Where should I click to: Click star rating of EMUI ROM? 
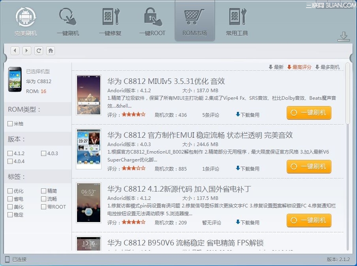point(133,168)
